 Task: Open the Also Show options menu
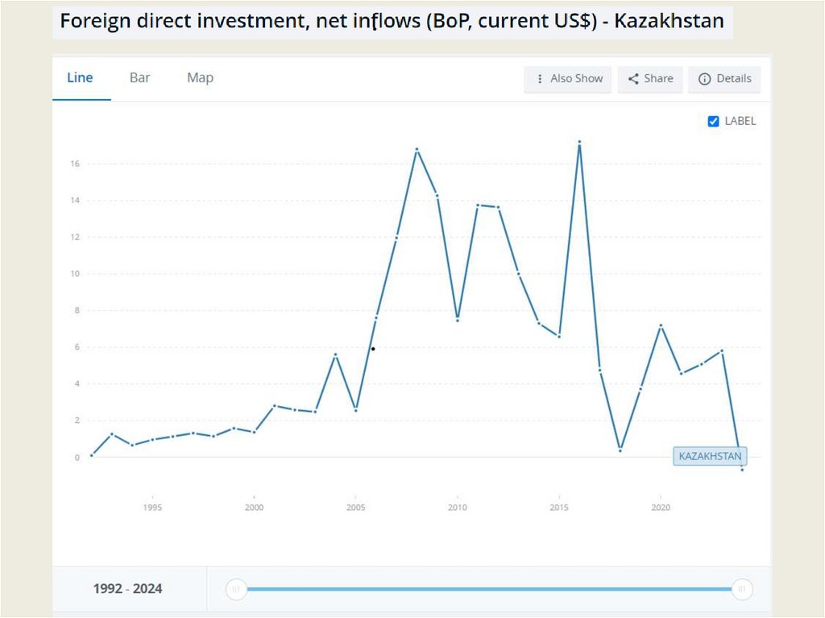point(568,79)
